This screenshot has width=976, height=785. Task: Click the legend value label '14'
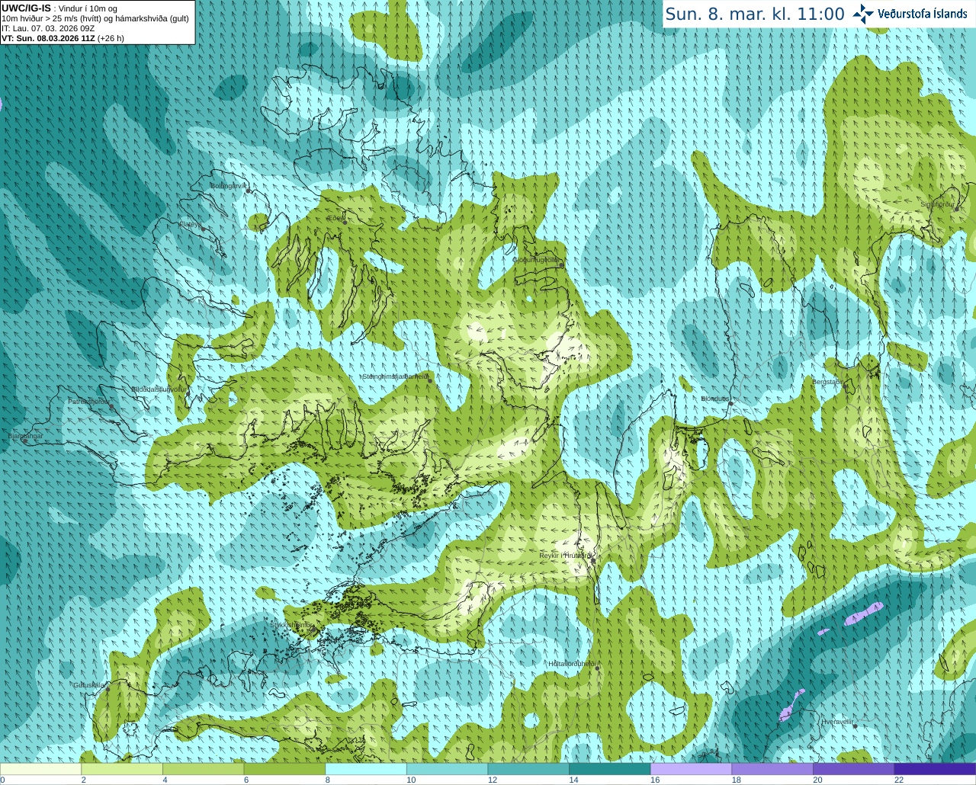[573, 780]
